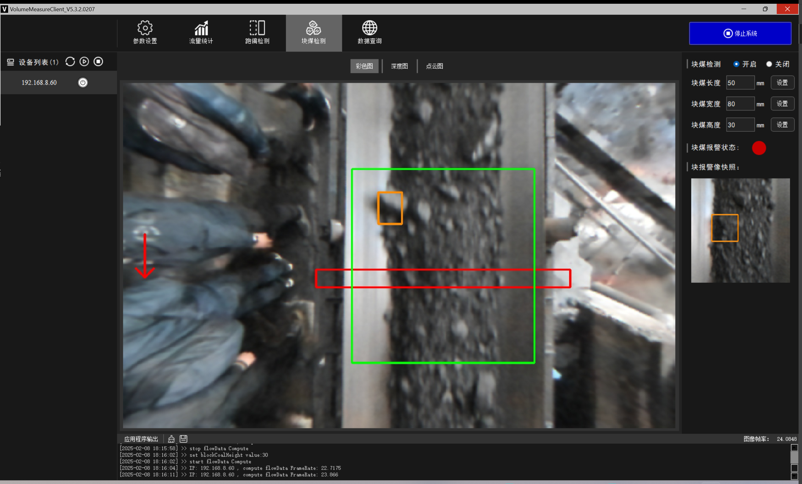
Task: Click the 块煤宽度 input field
Action: pyautogui.click(x=740, y=104)
